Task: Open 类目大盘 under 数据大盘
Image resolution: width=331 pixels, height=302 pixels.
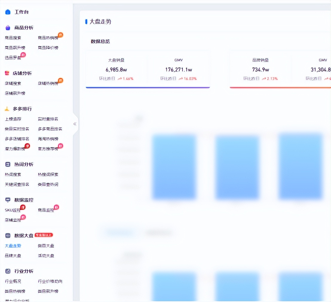Action: (46, 246)
